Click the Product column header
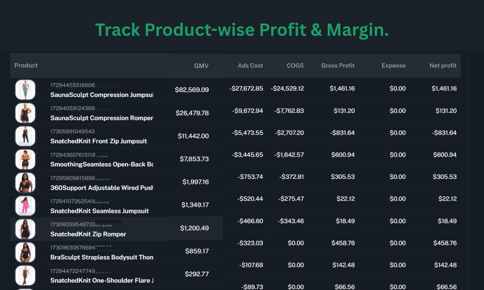The height and width of the screenshot is (290, 484). coord(26,65)
